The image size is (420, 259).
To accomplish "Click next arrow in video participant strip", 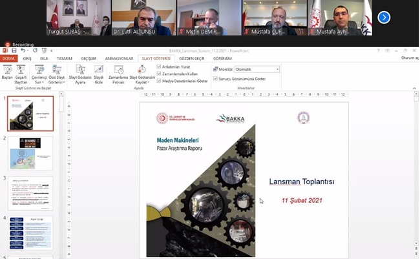I will tap(384, 17).
